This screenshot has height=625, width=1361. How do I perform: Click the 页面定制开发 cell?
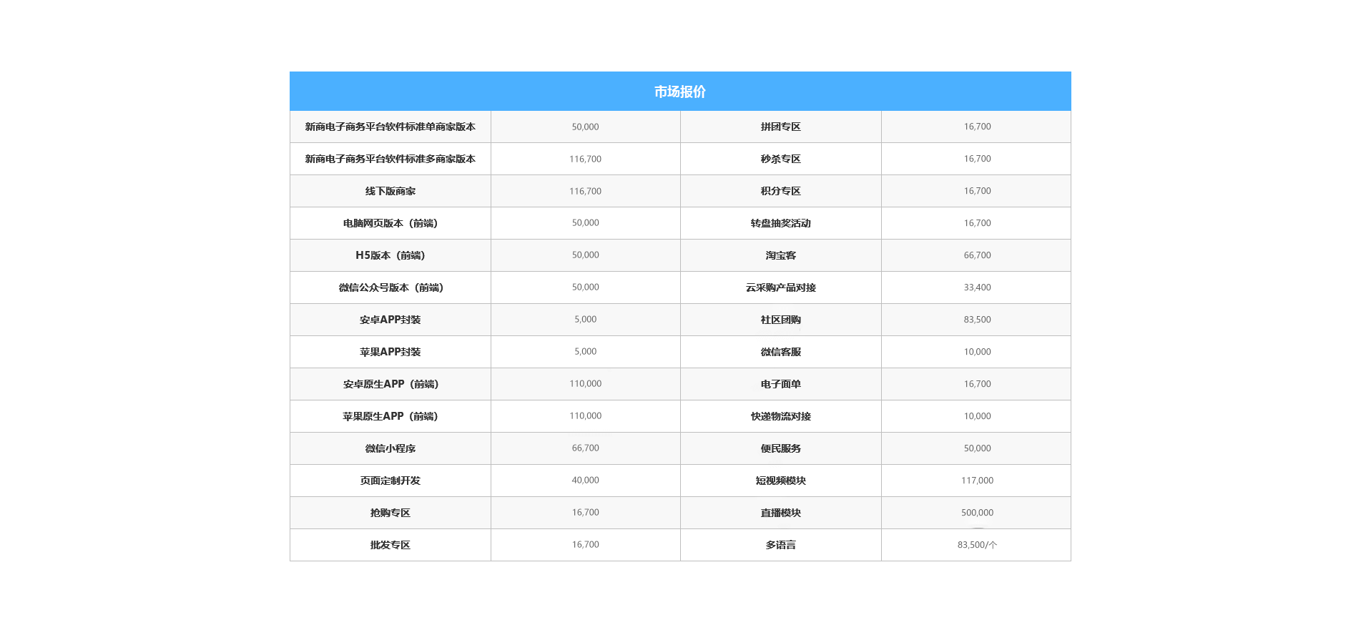click(x=390, y=481)
